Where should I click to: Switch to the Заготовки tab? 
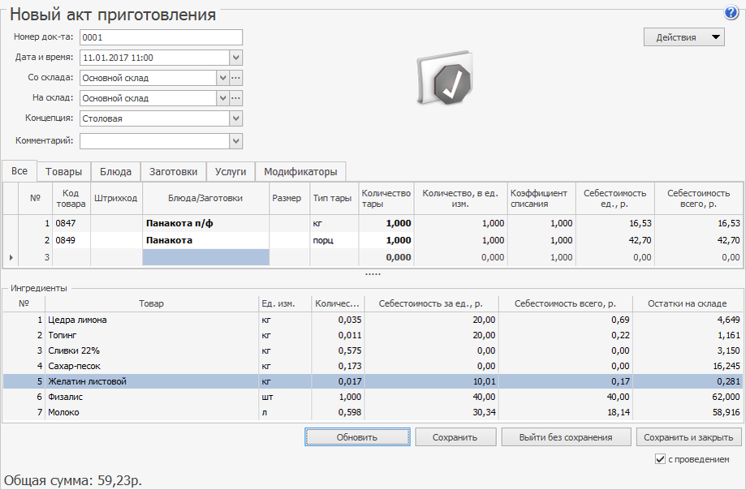173,171
